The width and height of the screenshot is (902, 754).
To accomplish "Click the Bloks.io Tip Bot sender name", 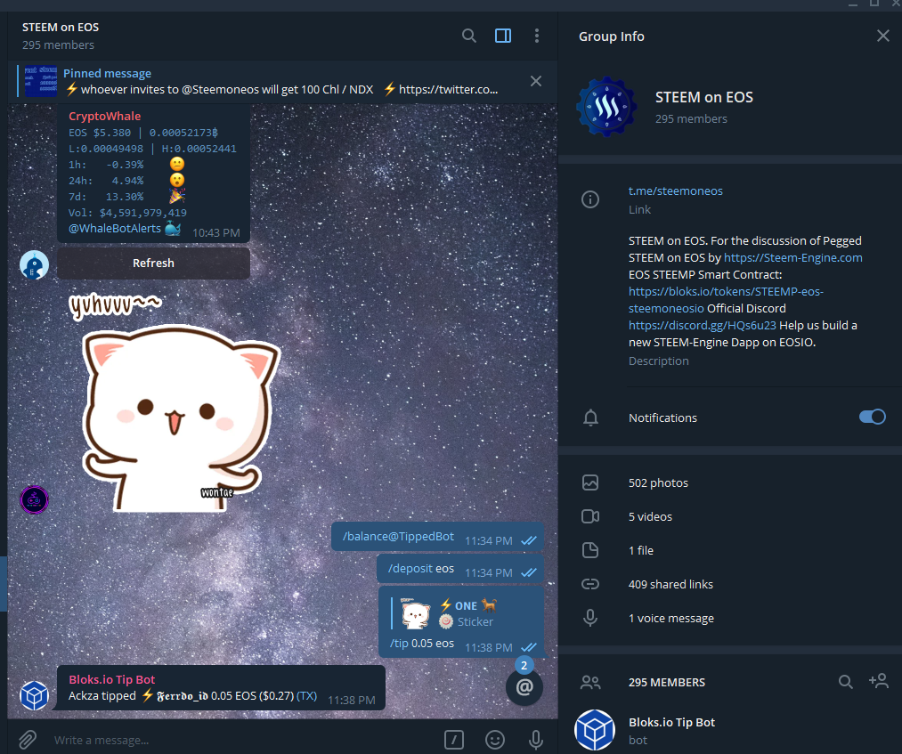I will pyautogui.click(x=111, y=679).
